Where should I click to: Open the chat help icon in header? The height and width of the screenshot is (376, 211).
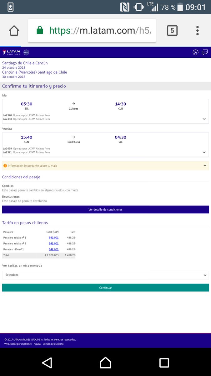click(205, 52)
